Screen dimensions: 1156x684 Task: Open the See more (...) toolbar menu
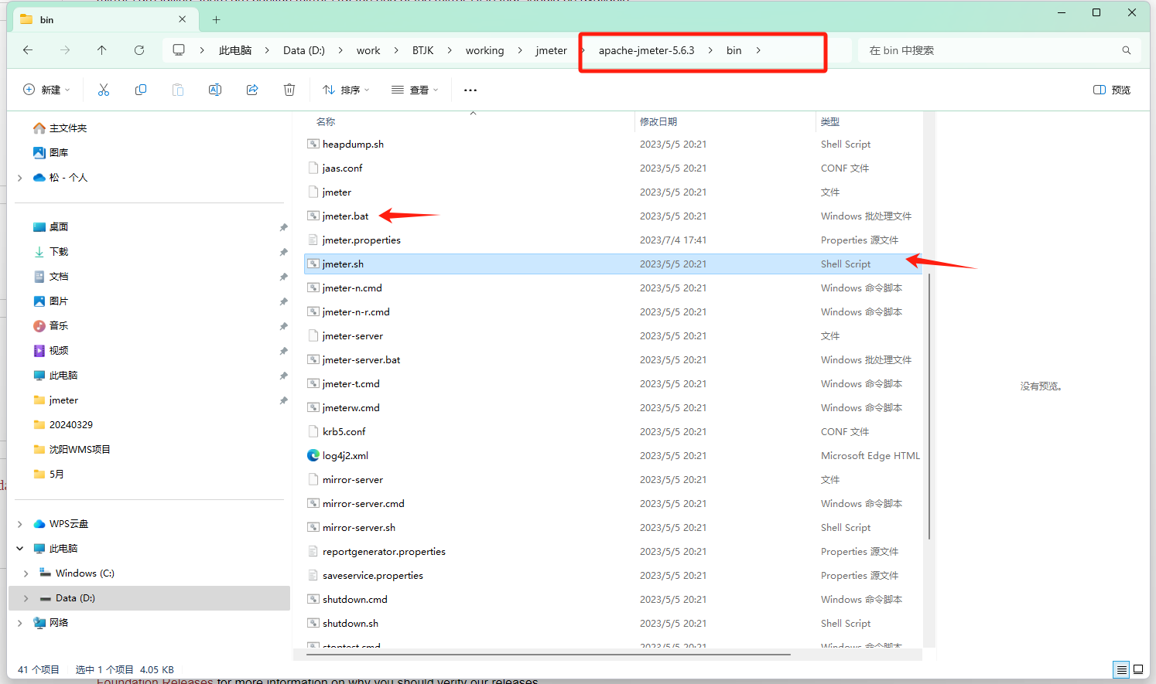pyautogui.click(x=470, y=90)
